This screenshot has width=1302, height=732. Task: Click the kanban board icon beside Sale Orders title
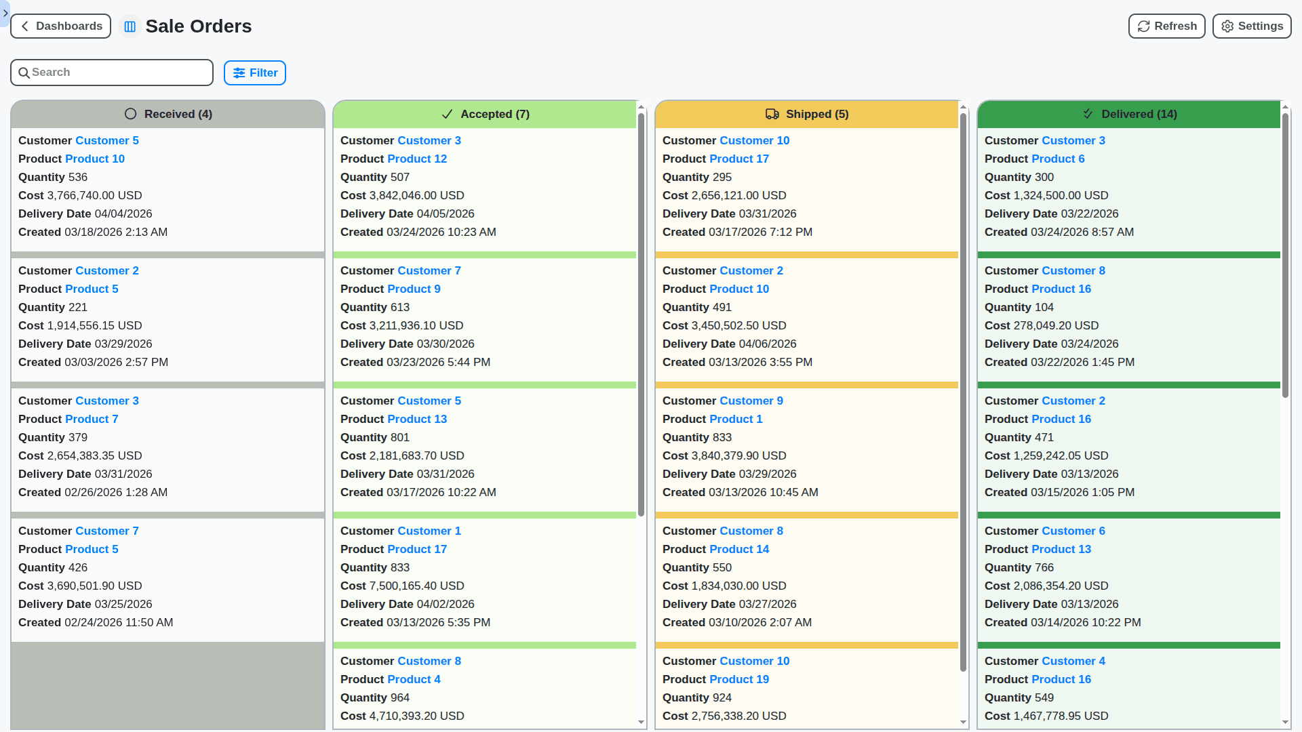click(x=130, y=26)
